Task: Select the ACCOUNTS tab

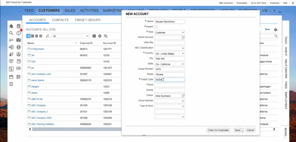Action: (x=37, y=20)
